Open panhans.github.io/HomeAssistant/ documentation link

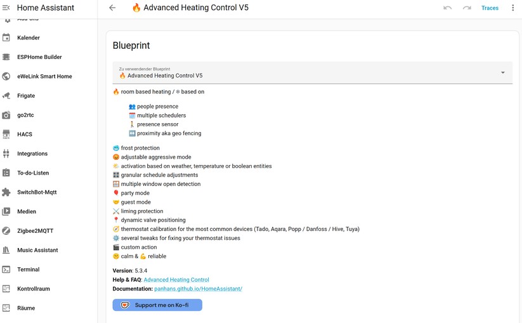(198, 289)
